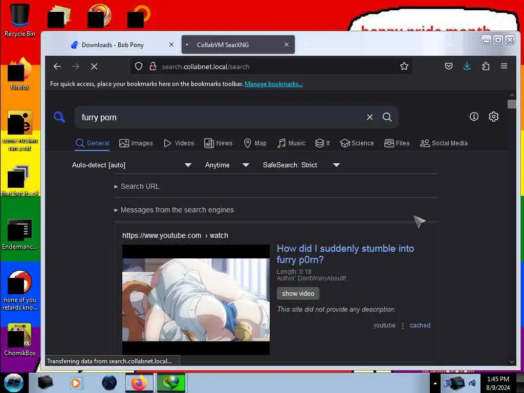Viewport: 524px width, 393px height.
Task: Show the Firefox downloads panel
Action: coord(467,66)
